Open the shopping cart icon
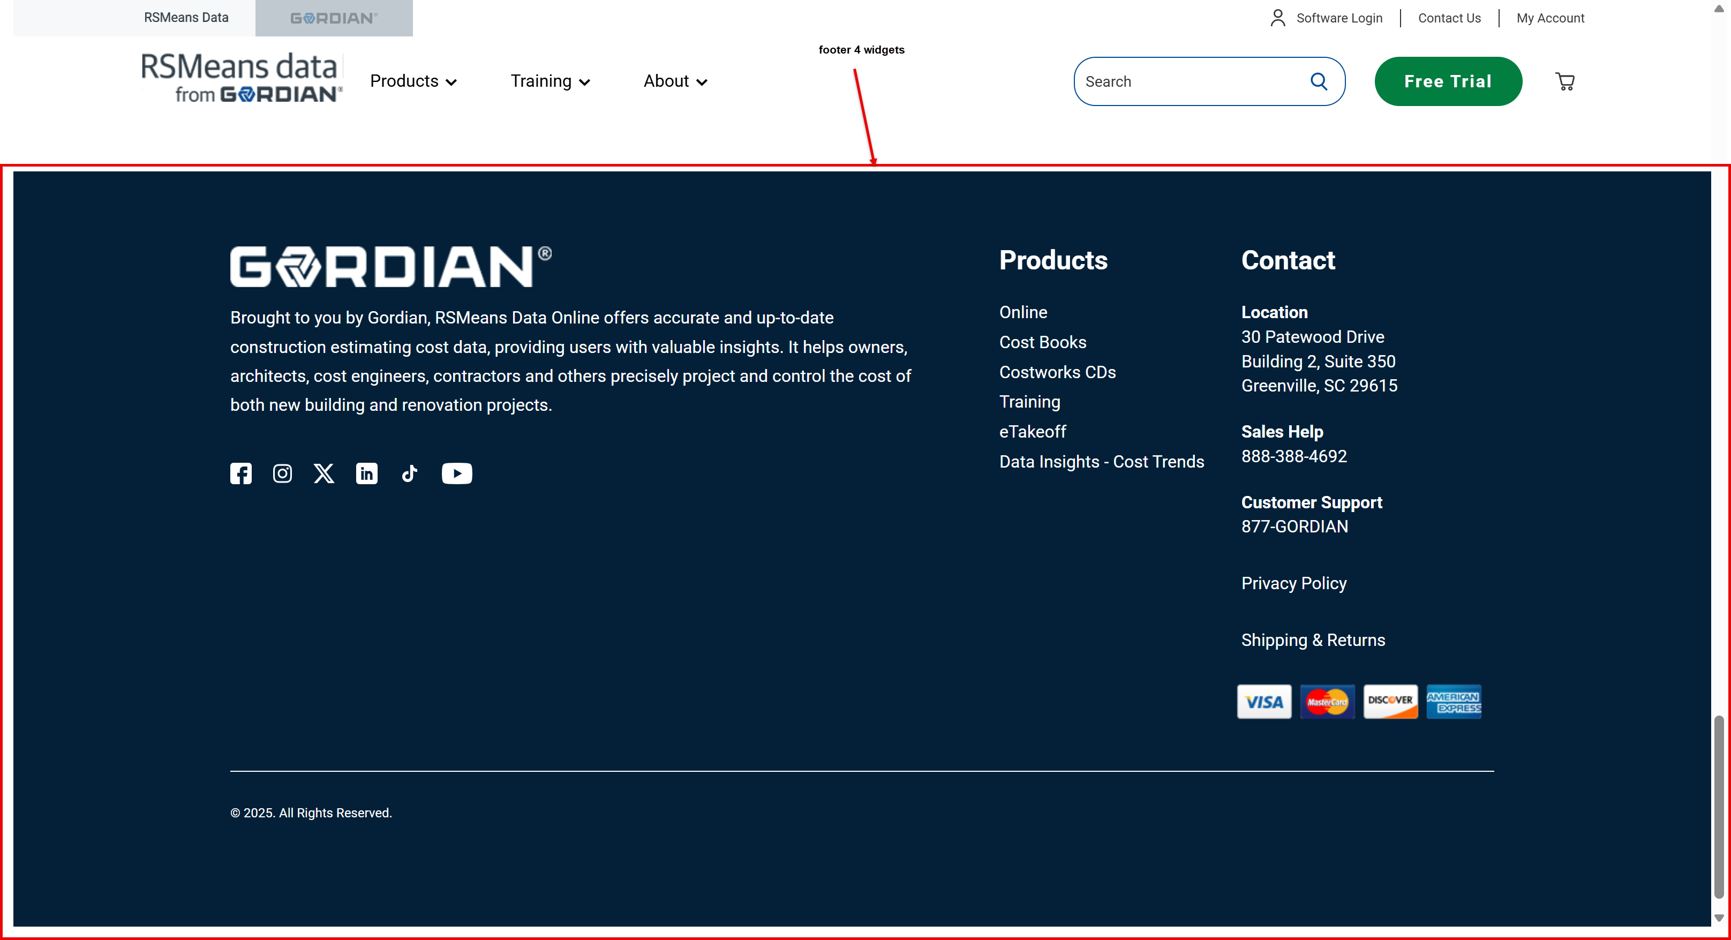 point(1565,81)
